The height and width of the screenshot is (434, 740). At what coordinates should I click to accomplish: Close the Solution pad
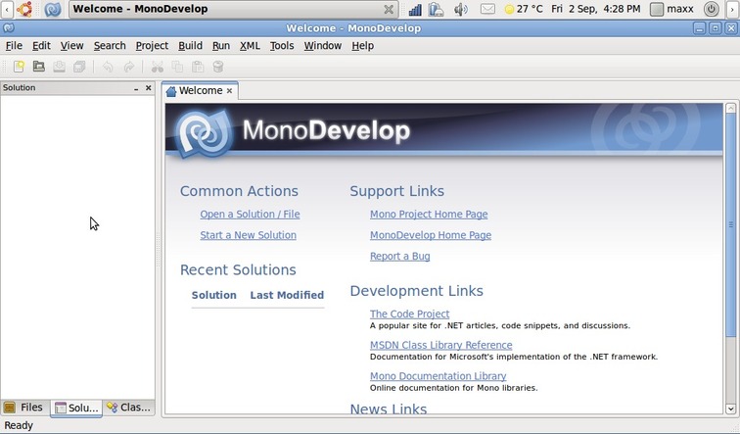(x=149, y=88)
